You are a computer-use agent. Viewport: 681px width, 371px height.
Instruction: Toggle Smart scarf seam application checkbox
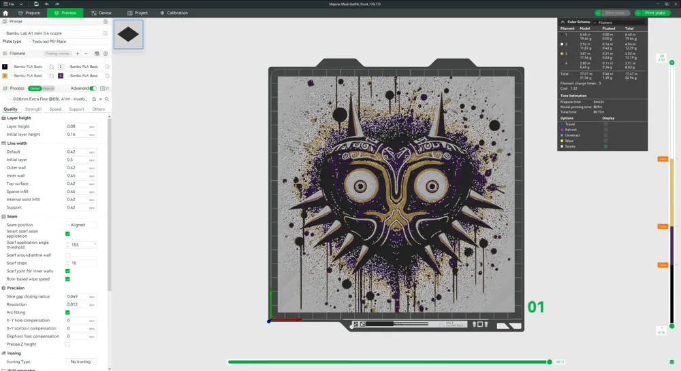click(67, 234)
